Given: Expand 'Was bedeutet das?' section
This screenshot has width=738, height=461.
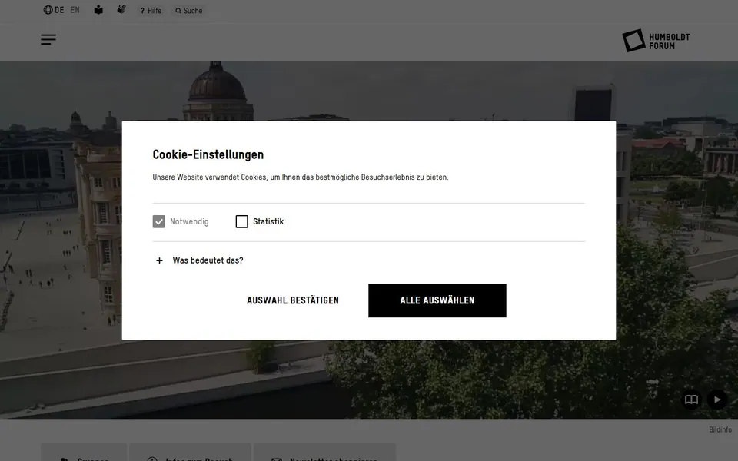Looking at the screenshot, I should coord(199,260).
